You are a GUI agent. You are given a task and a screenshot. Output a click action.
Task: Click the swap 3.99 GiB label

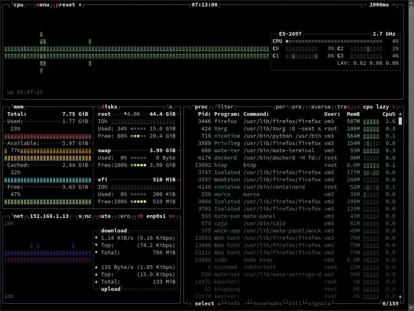pyautogui.click(x=163, y=151)
